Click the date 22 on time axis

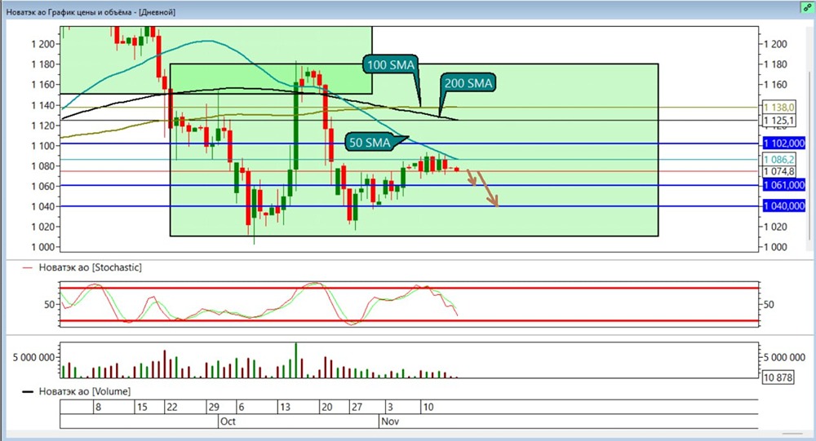pyautogui.click(x=171, y=408)
